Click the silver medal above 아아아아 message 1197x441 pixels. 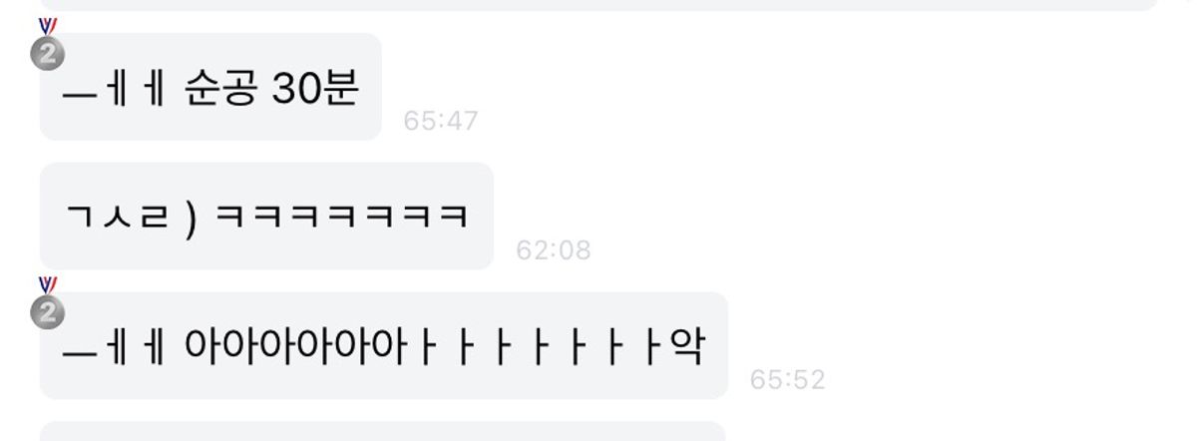pyautogui.click(x=47, y=302)
